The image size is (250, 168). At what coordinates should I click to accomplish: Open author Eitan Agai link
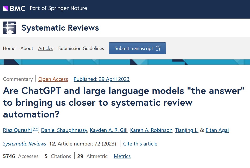click(x=217, y=130)
